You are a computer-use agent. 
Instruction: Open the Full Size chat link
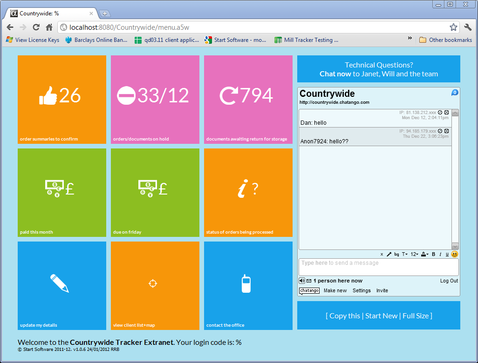click(x=417, y=315)
